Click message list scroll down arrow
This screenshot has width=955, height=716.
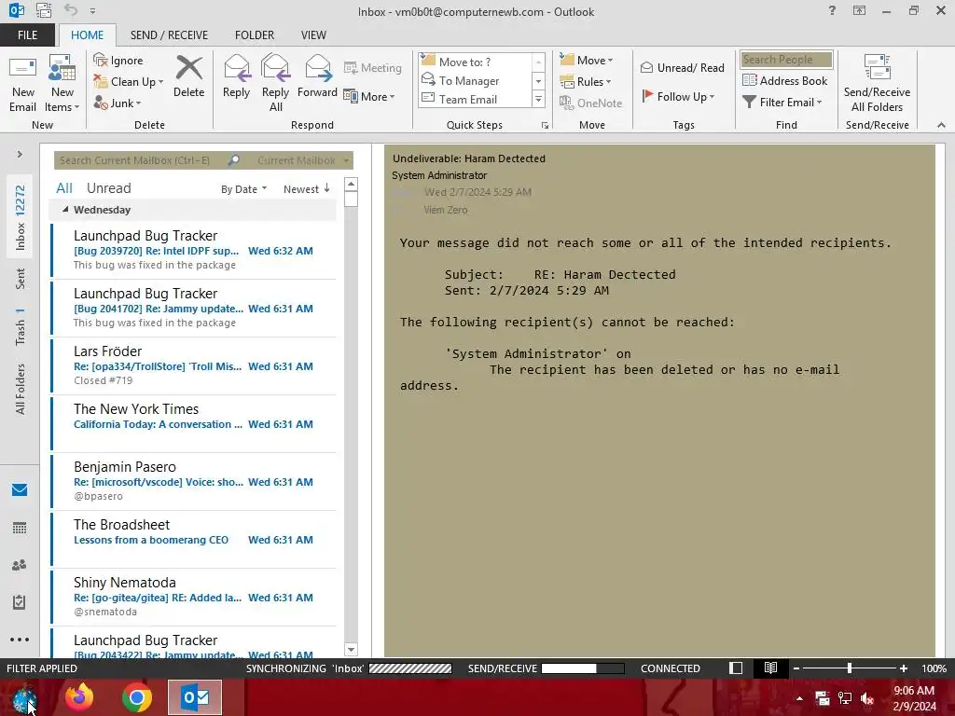coord(351,650)
